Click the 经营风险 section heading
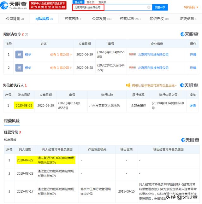 pos(12,121)
